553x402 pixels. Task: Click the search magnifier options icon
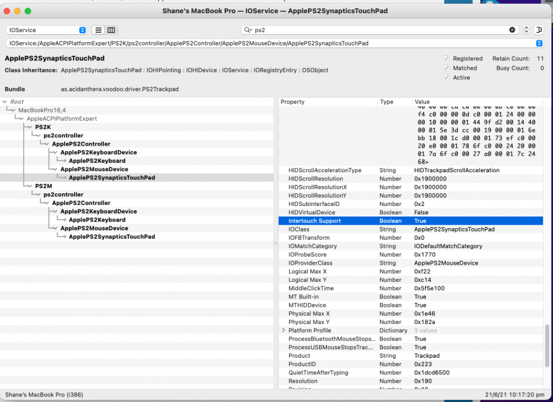coord(248,30)
